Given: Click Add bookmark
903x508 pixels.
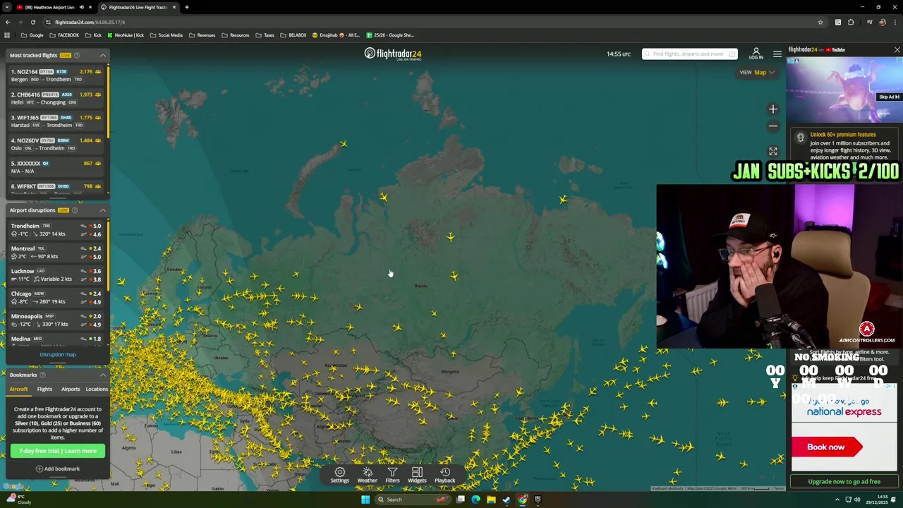Looking at the screenshot, I should pyautogui.click(x=58, y=468).
